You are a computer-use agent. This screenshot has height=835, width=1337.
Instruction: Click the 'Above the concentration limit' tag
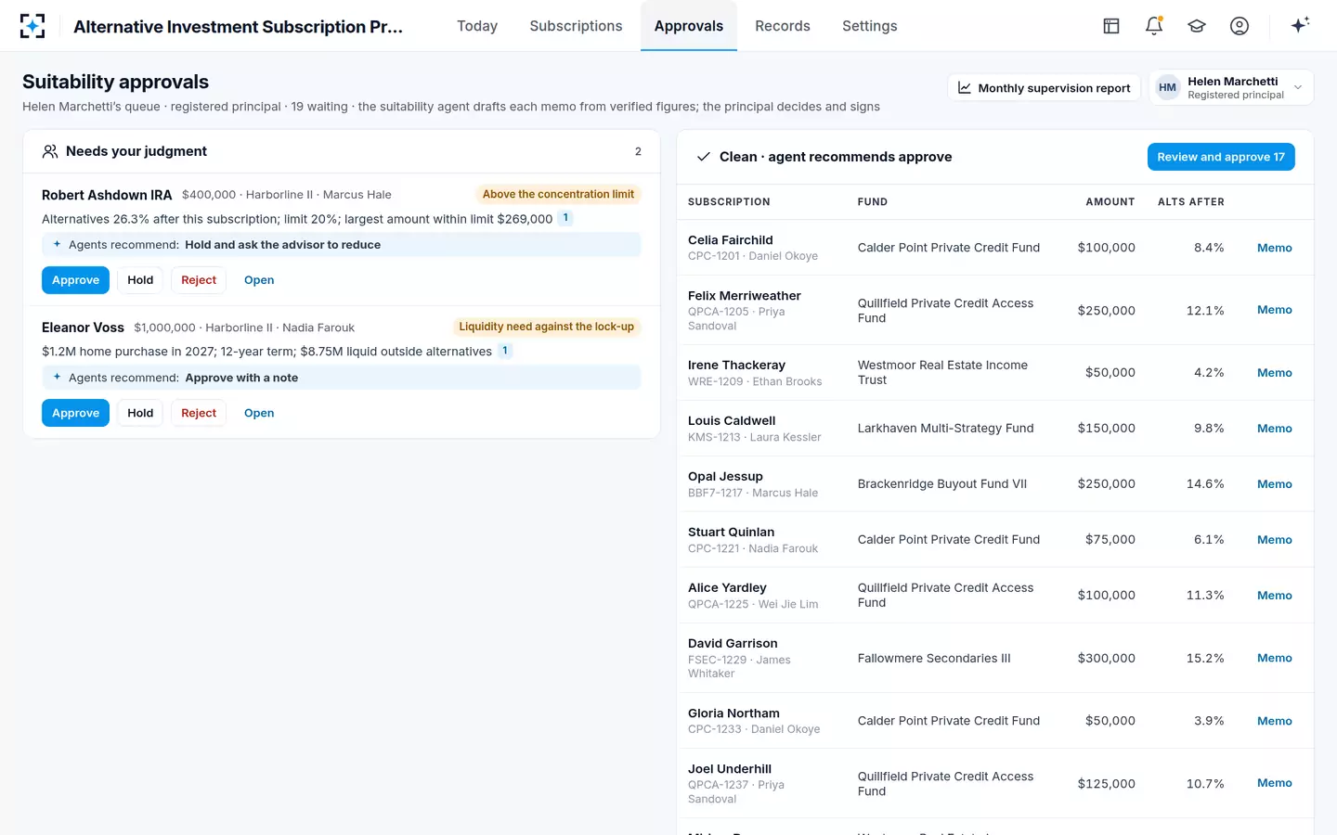(x=558, y=194)
